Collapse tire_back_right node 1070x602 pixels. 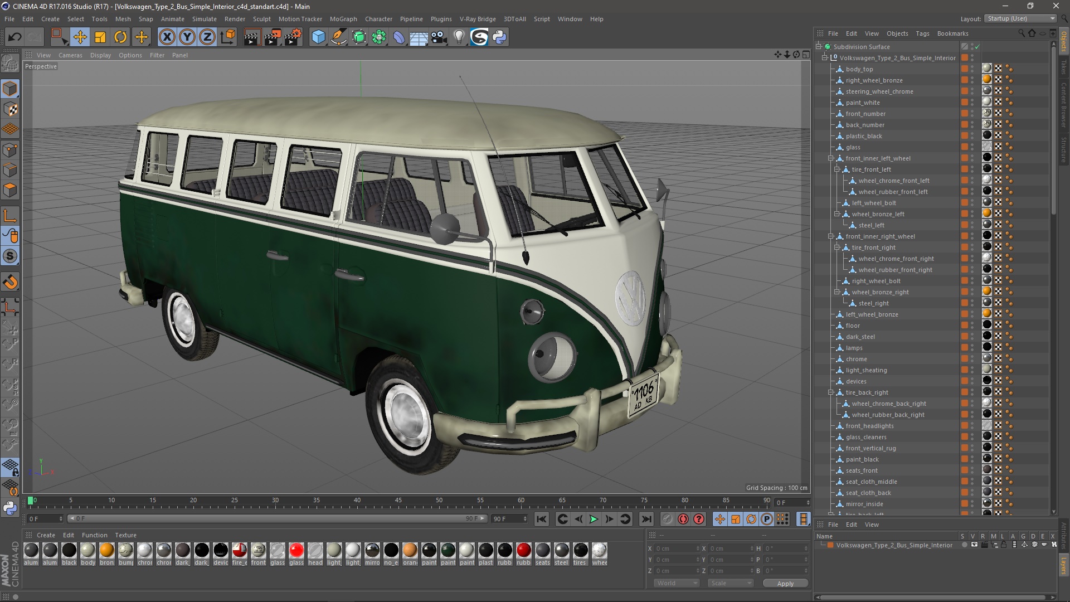[831, 392]
